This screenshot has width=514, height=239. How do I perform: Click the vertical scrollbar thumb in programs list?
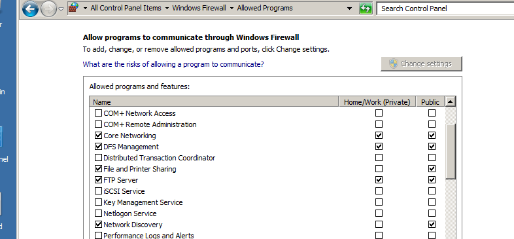(x=450, y=151)
